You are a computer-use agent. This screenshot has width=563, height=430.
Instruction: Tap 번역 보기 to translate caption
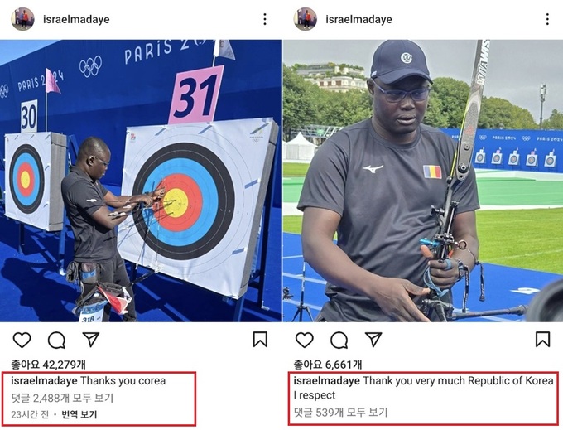pyautogui.click(x=79, y=414)
